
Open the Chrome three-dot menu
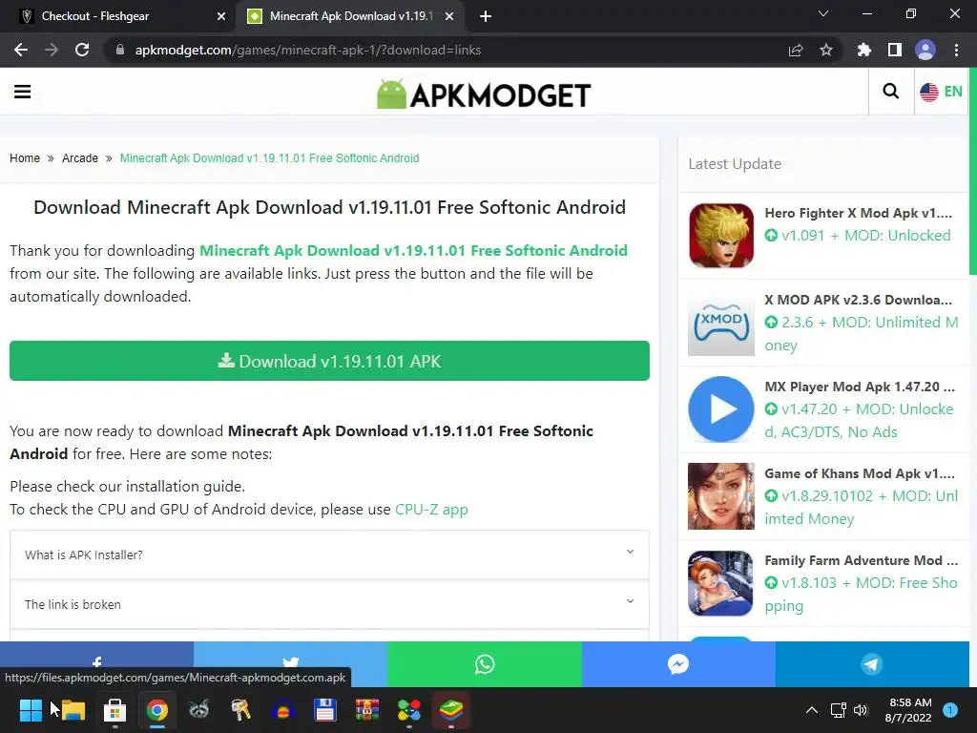click(x=956, y=50)
